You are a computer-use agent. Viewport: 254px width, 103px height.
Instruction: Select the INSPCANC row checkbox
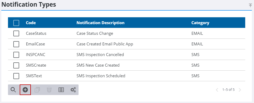[16, 55]
